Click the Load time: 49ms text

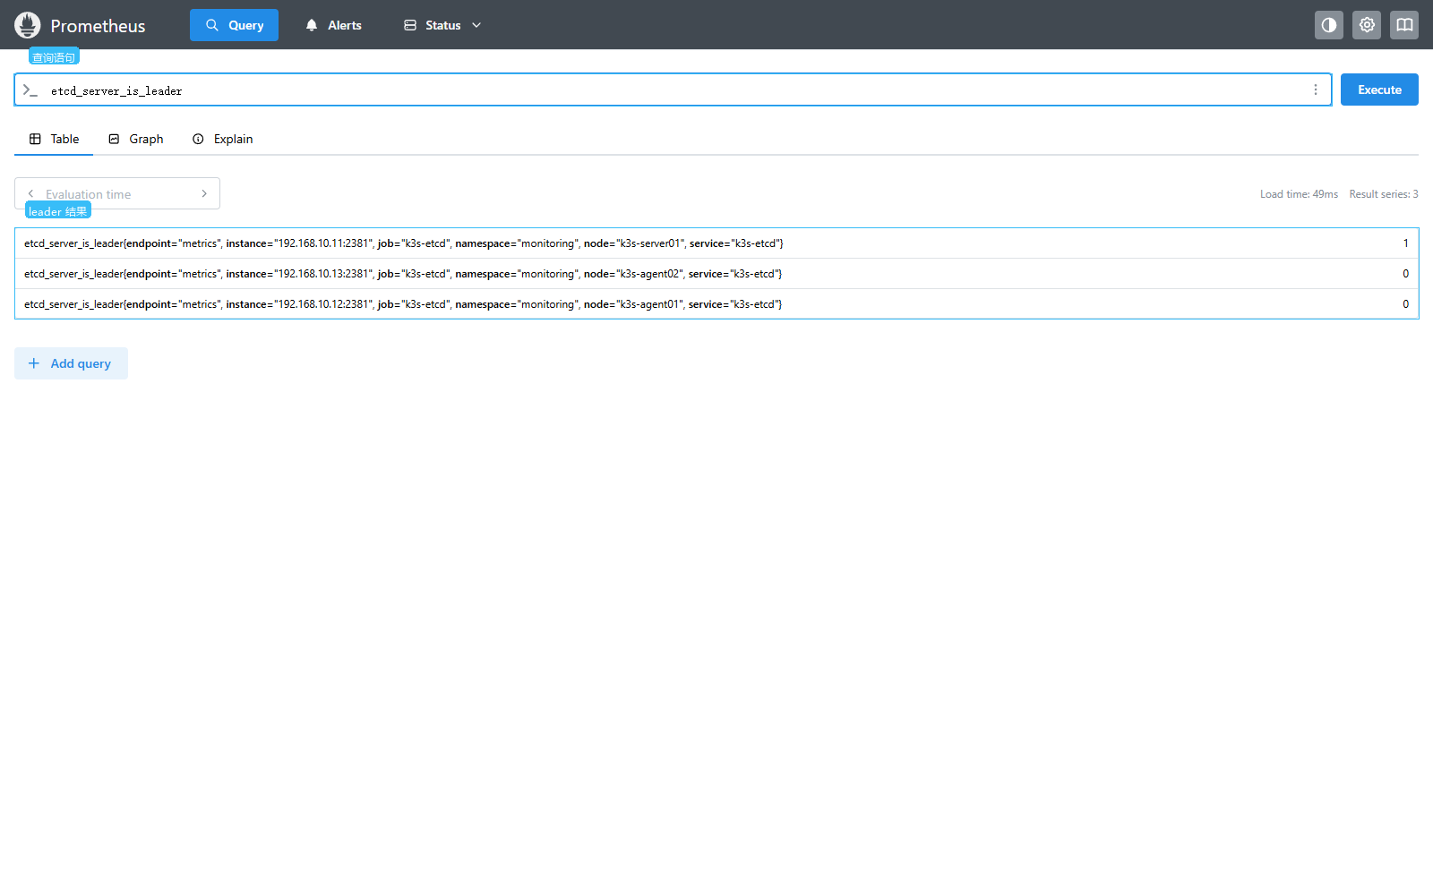tap(1299, 194)
